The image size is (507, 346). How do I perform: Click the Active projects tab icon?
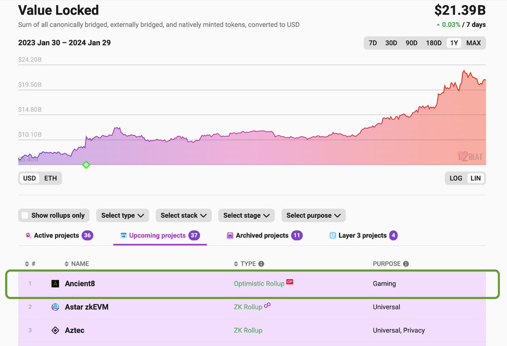click(x=28, y=235)
